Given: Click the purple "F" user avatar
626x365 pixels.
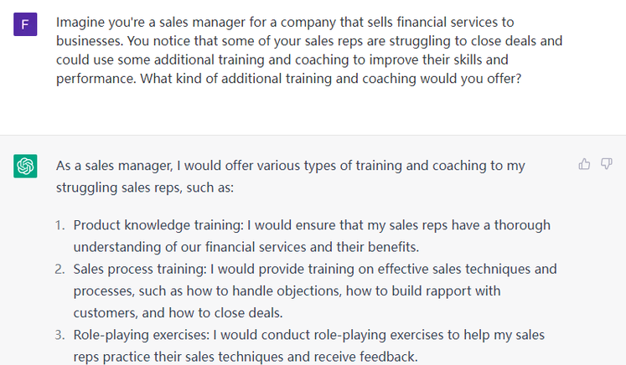Looking at the screenshot, I should point(25,23).
